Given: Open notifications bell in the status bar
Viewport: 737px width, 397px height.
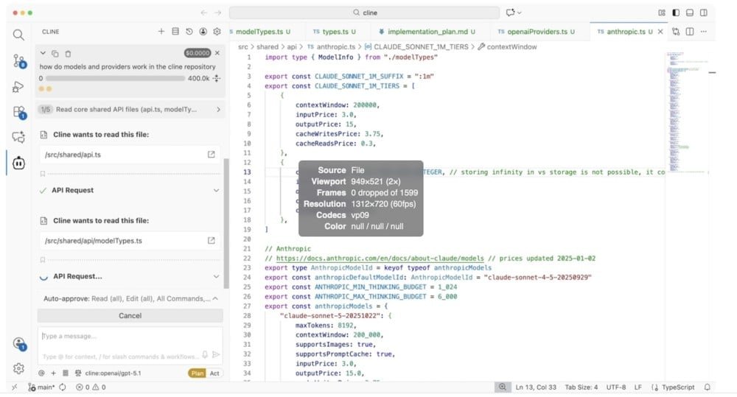Looking at the screenshot, I should (707, 387).
